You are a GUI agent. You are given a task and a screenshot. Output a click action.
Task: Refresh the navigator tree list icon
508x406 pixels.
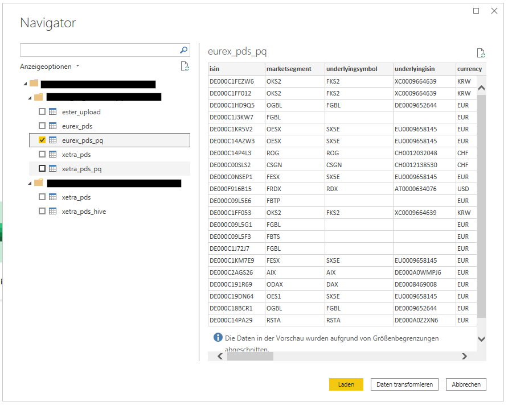(x=185, y=66)
